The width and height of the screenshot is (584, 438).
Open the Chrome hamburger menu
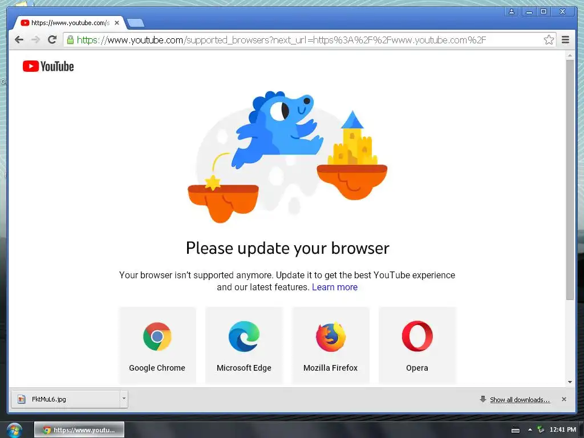(565, 39)
